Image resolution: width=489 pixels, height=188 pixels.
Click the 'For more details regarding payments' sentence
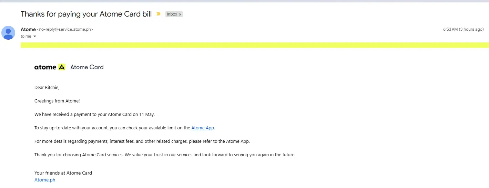[142, 141]
